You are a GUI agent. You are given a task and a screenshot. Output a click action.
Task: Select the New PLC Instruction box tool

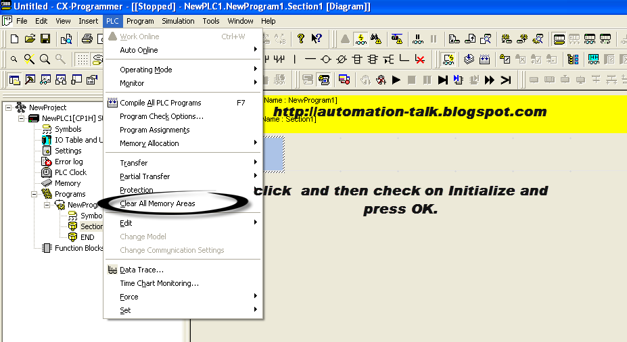357,59
